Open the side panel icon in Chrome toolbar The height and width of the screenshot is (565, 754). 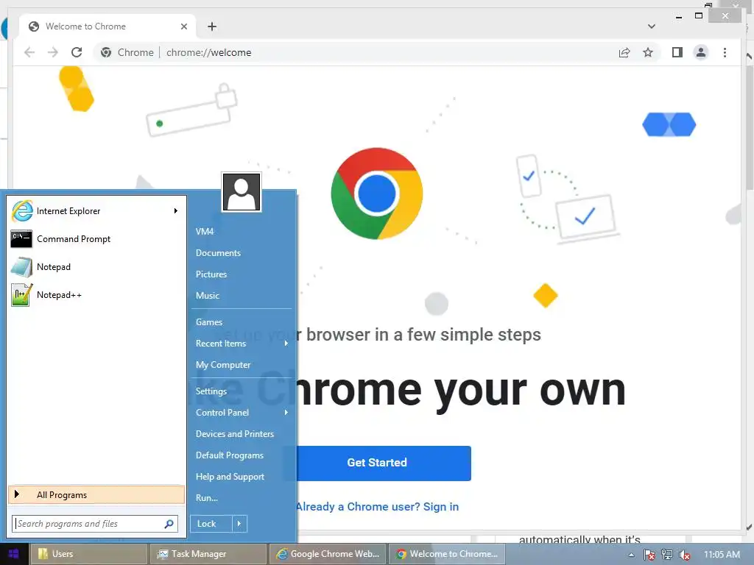[x=677, y=52]
